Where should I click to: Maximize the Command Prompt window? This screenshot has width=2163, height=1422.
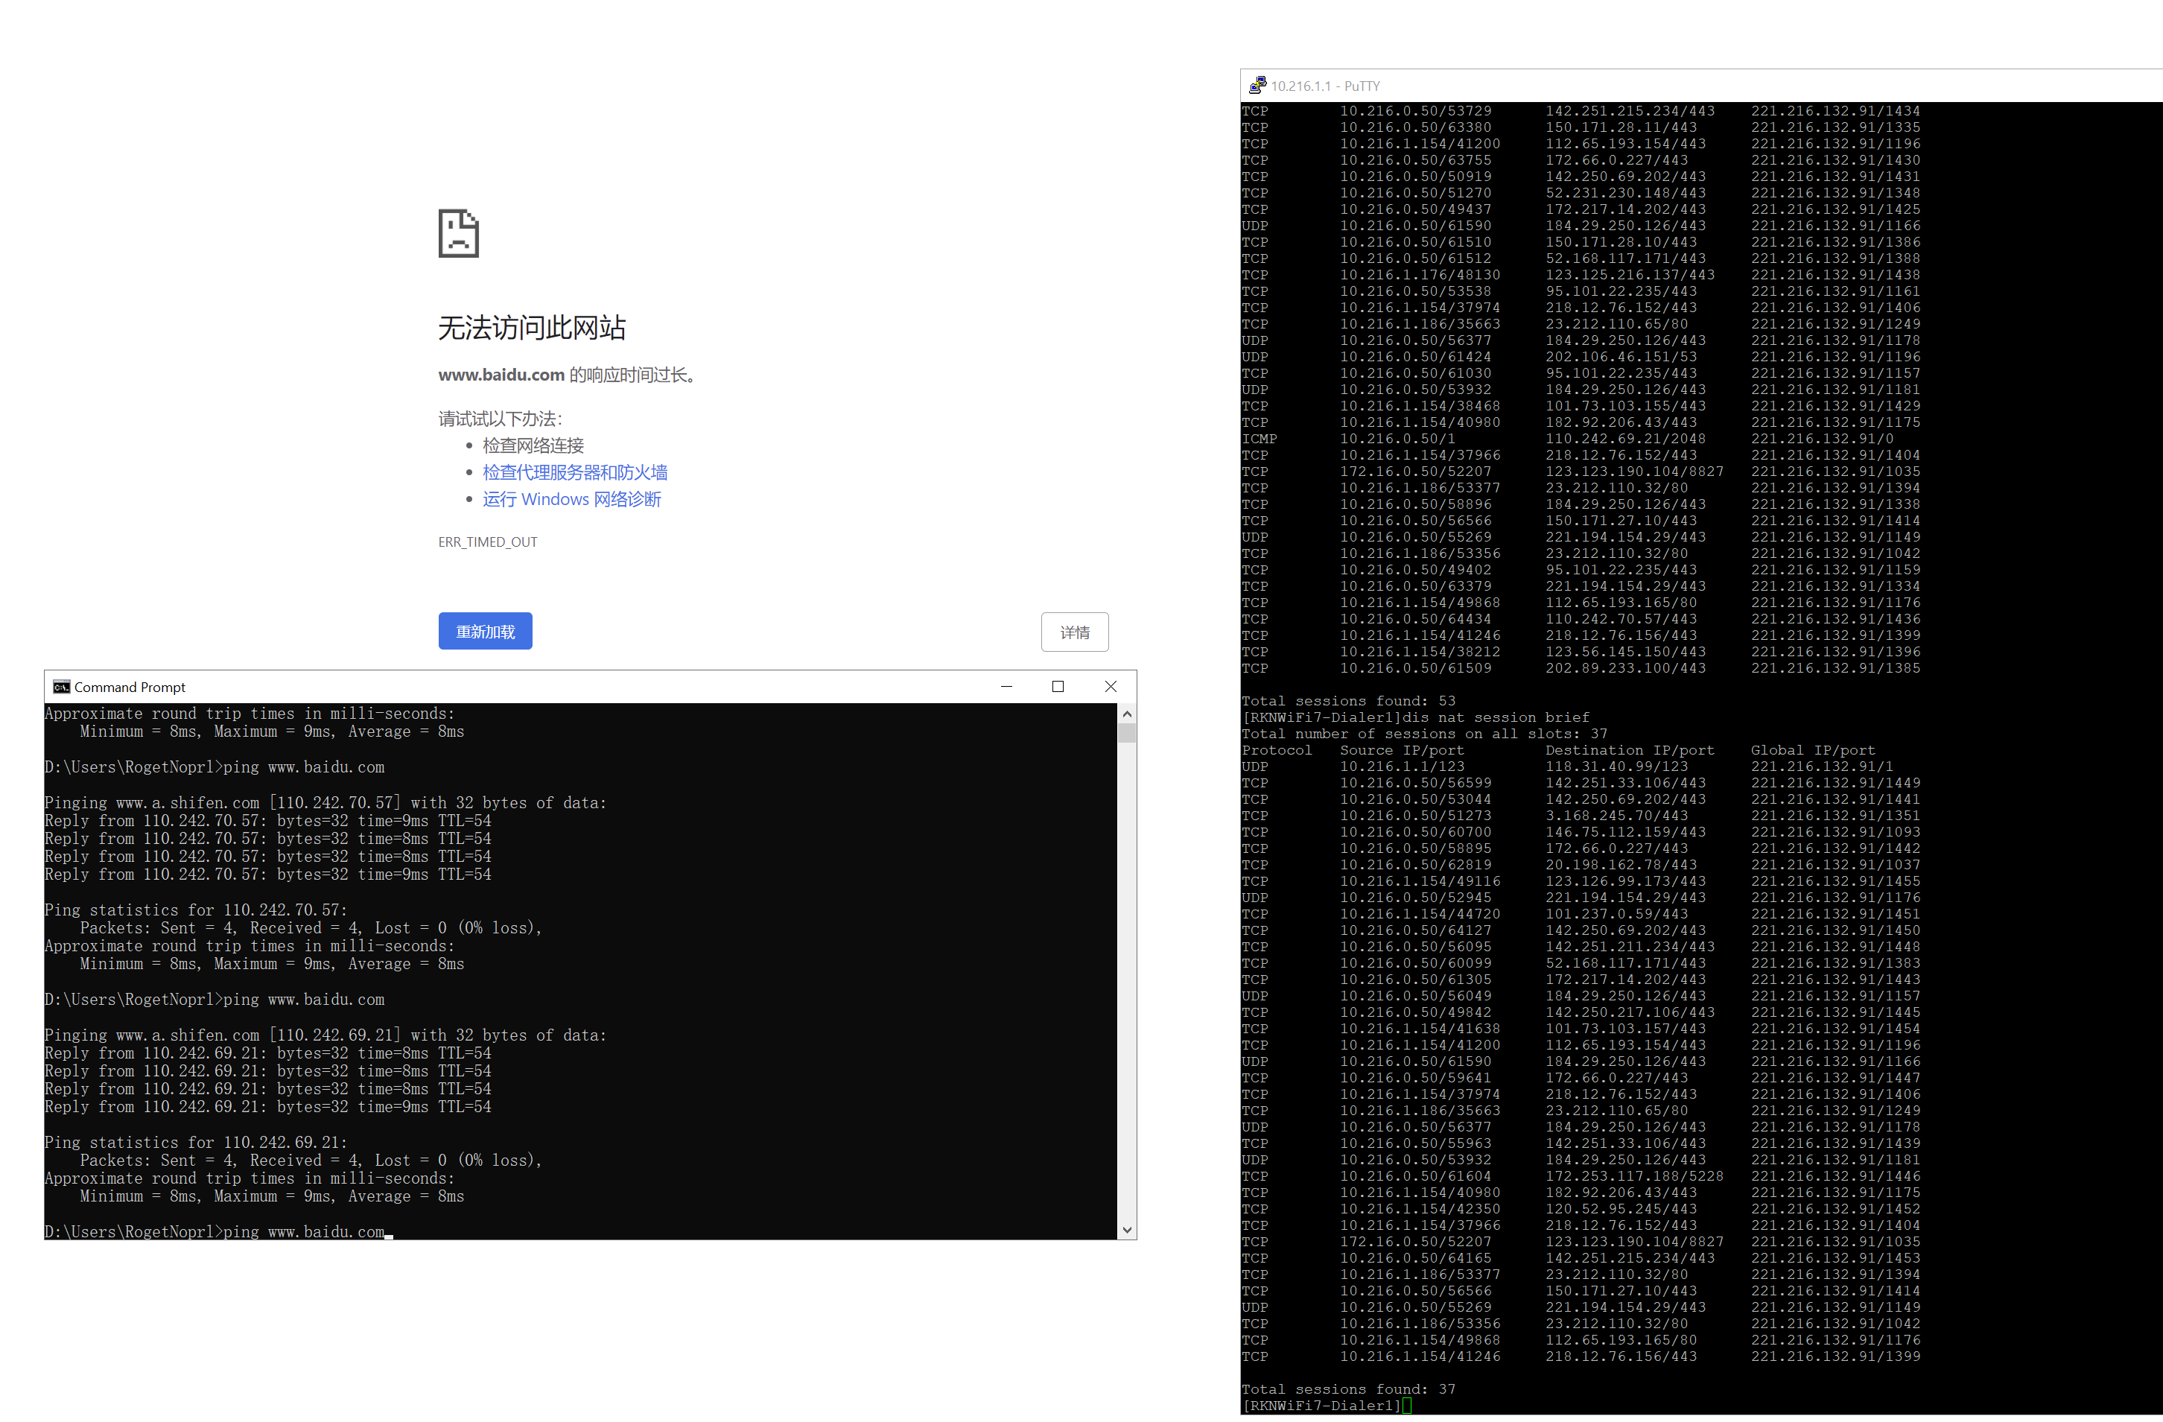(x=1058, y=687)
